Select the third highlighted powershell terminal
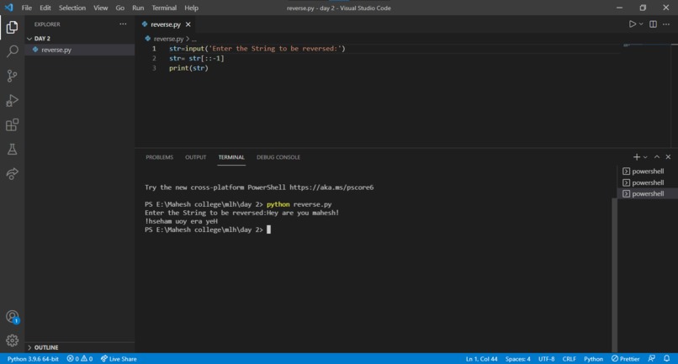The height and width of the screenshot is (364, 678). coord(647,193)
